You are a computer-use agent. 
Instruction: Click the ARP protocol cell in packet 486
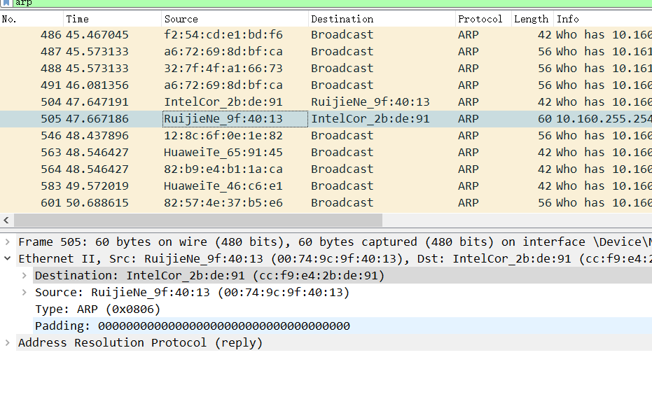point(469,35)
